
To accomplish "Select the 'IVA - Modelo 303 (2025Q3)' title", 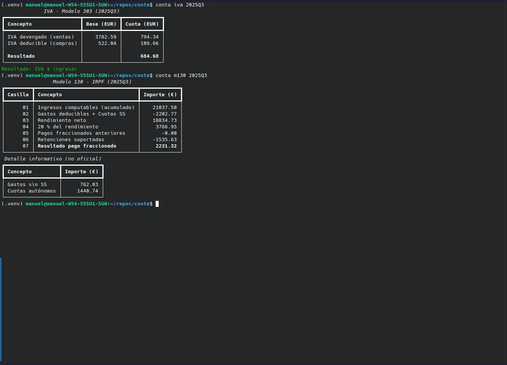I will pyautogui.click(x=81, y=11).
